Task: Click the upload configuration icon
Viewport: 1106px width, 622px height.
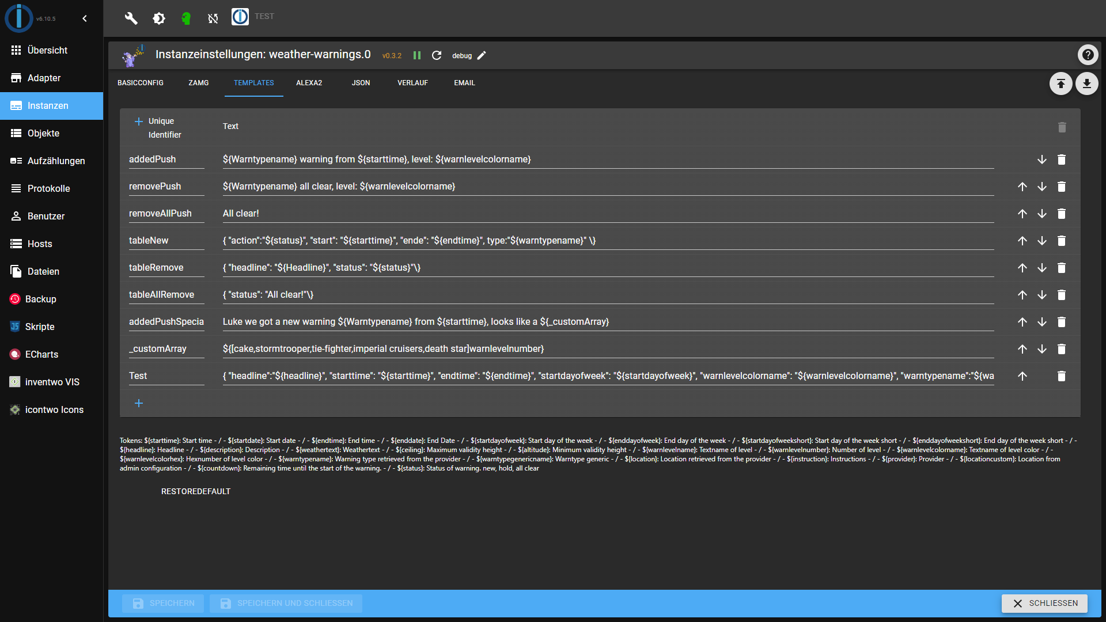Action: tap(1060, 84)
